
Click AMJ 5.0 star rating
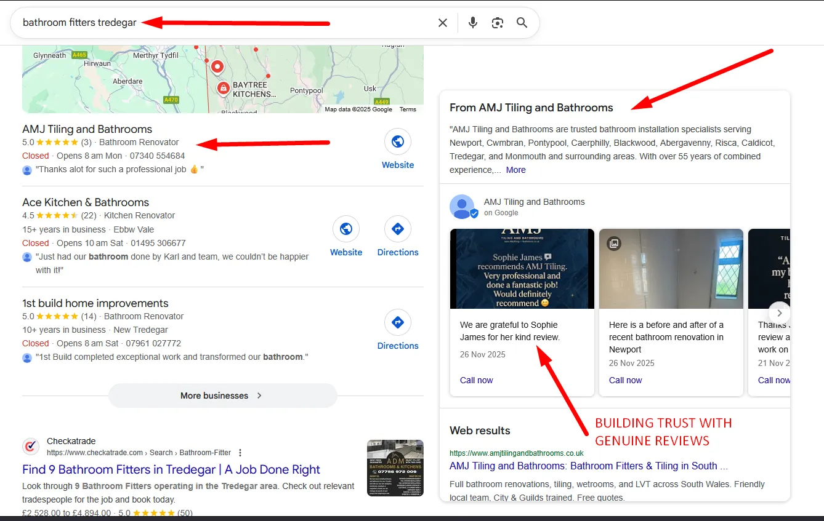click(x=57, y=142)
